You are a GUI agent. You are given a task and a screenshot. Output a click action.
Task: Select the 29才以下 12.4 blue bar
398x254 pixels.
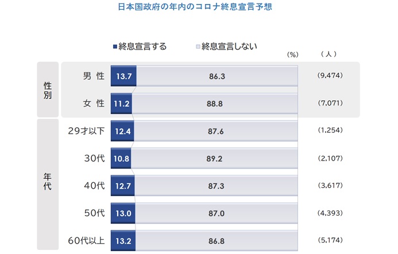[x=122, y=131]
